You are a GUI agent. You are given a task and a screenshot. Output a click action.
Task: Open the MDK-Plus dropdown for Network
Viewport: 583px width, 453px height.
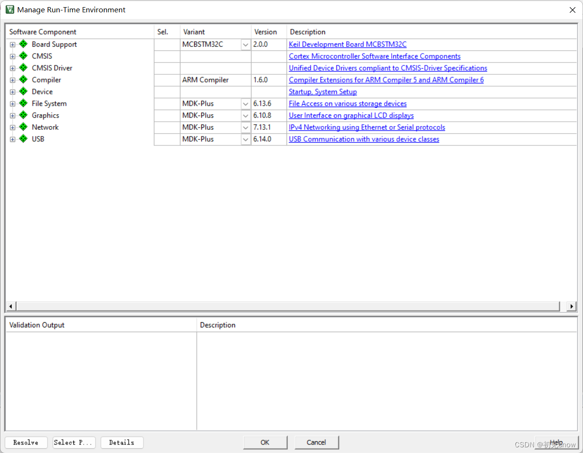(x=245, y=127)
